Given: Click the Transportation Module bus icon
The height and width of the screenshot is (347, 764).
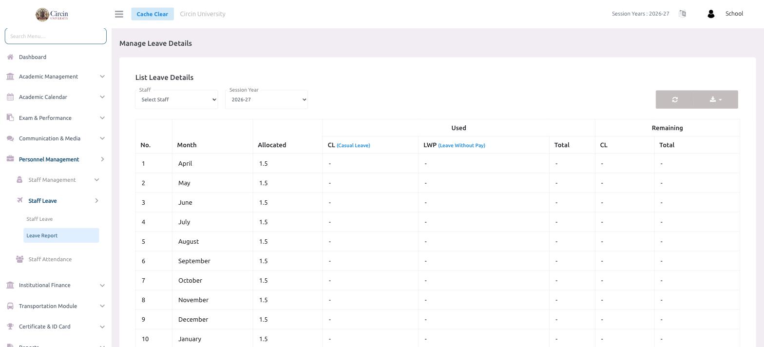Looking at the screenshot, I should pyautogui.click(x=10, y=306).
